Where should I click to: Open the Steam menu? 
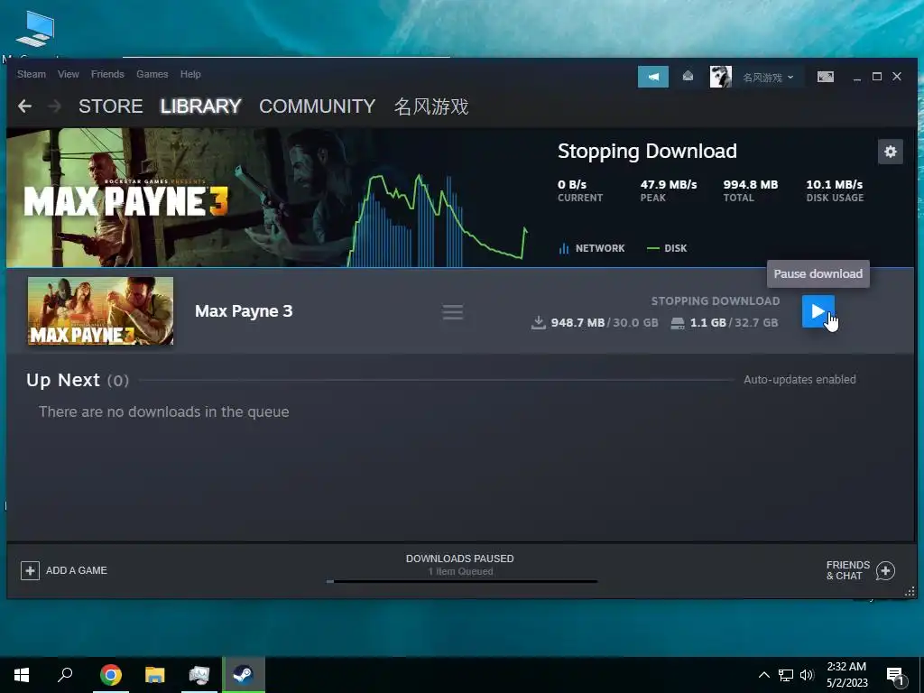coord(32,74)
